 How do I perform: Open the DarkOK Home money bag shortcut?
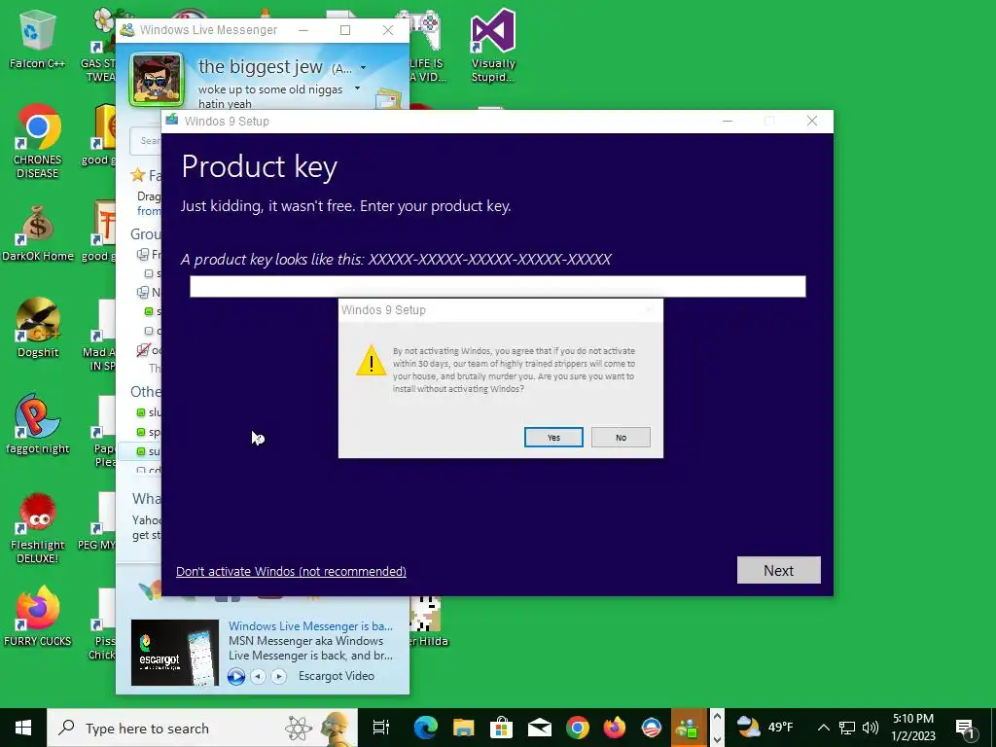[38, 233]
